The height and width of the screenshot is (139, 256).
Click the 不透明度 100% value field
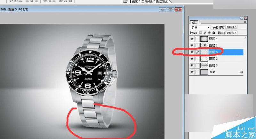(x=230, y=27)
